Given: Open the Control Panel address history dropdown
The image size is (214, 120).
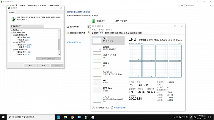Looking at the screenshot, I should tap(180, 6).
